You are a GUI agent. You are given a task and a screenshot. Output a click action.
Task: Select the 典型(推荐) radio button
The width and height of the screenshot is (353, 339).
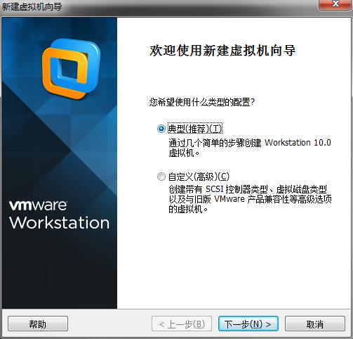(x=161, y=129)
